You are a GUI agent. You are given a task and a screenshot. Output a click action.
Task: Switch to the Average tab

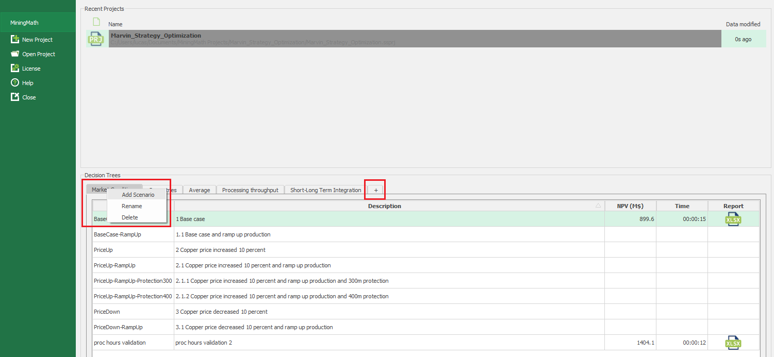[x=199, y=190]
